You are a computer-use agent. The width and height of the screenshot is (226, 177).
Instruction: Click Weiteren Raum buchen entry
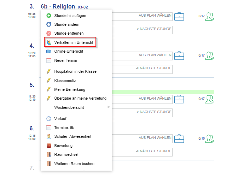click(74, 164)
